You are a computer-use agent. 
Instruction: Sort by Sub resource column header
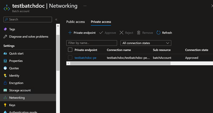162,50
